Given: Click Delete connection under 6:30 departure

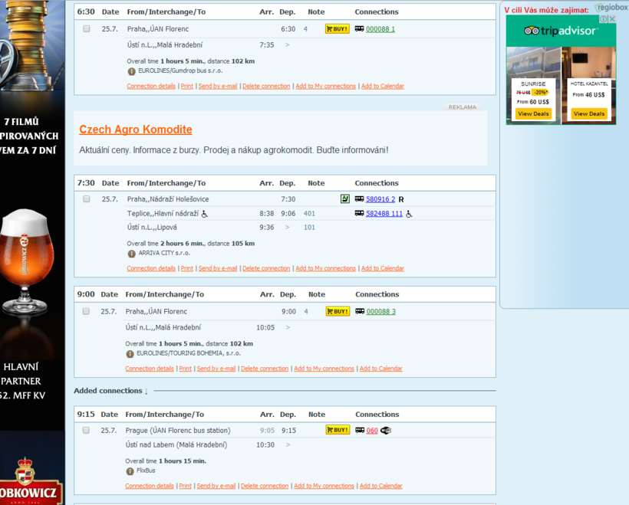Looking at the screenshot, I should tap(266, 86).
